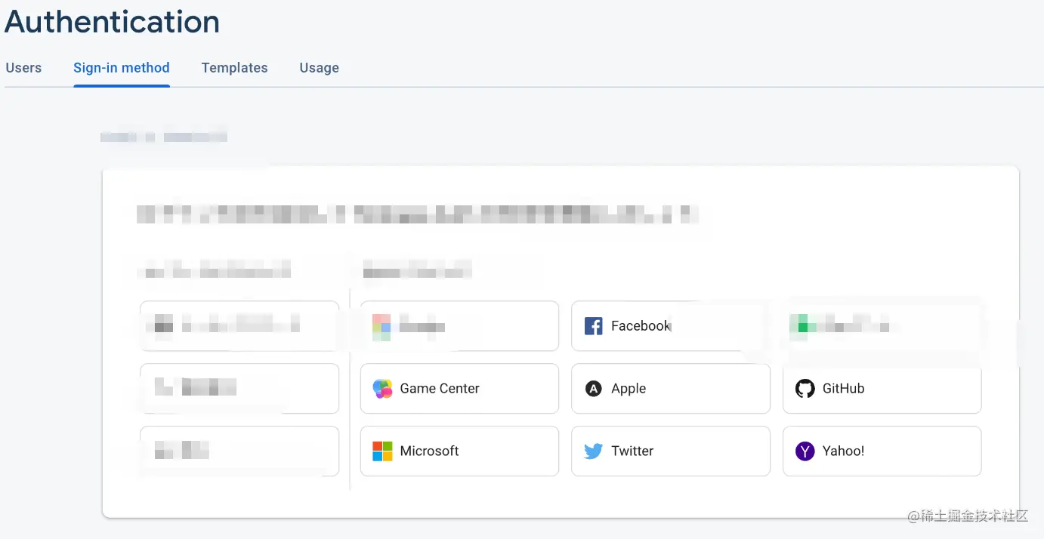Viewport: 1044px width, 539px height.
Task: Select the Game Center provider button
Action: click(459, 389)
